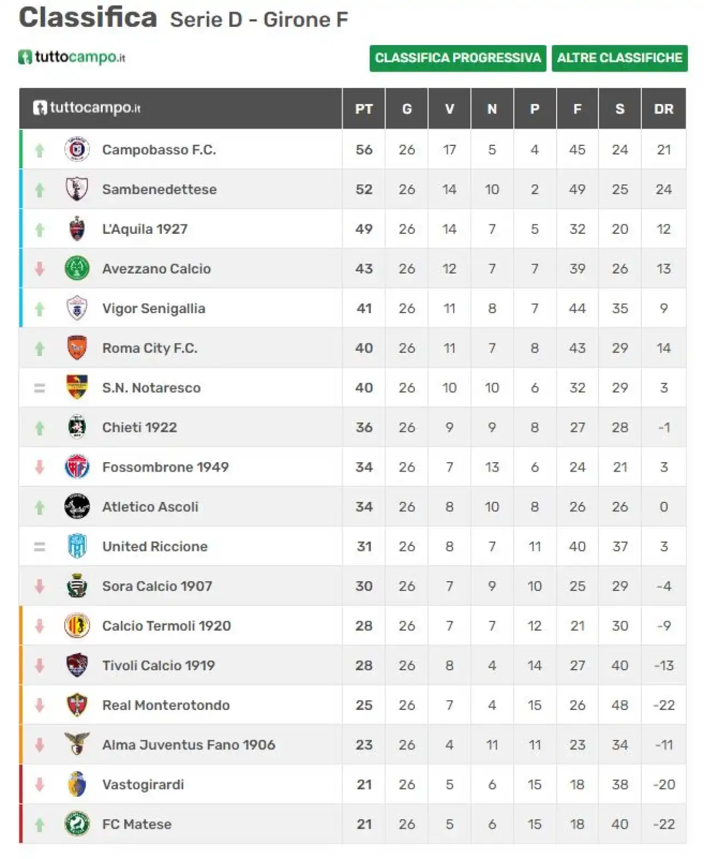
Task: Click the Sambenedettese team crest
Action: (x=77, y=189)
